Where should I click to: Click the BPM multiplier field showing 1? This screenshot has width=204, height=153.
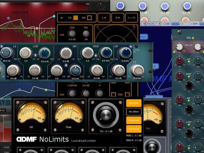tap(185, 24)
